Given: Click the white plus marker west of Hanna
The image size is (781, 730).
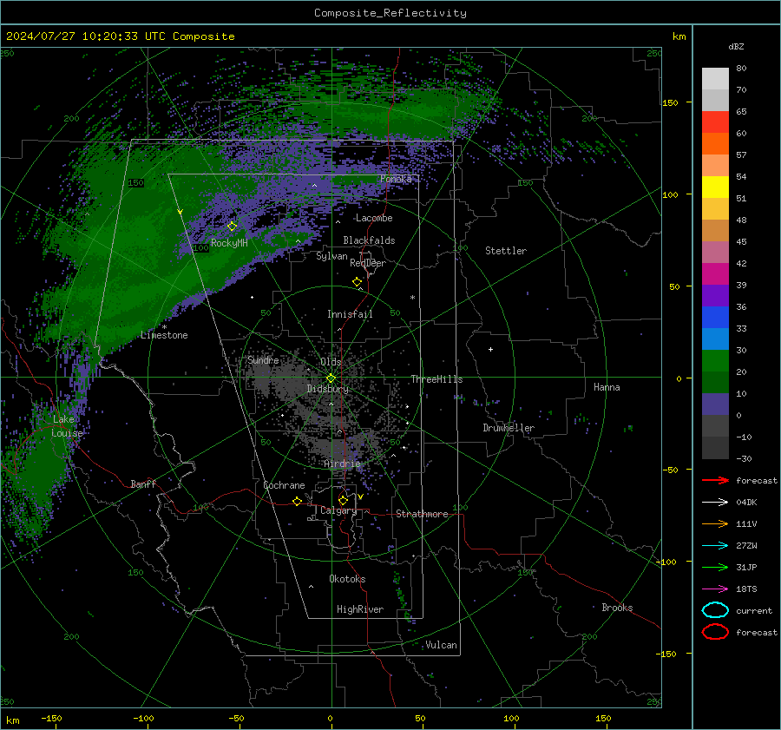Looking at the screenshot, I should click(490, 349).
